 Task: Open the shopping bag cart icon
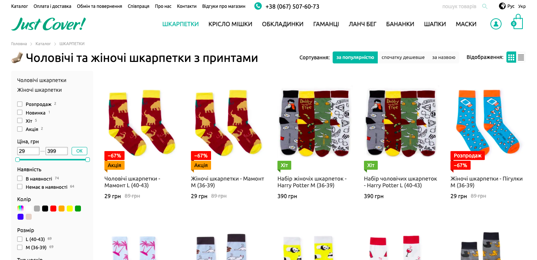coord(517,22)
